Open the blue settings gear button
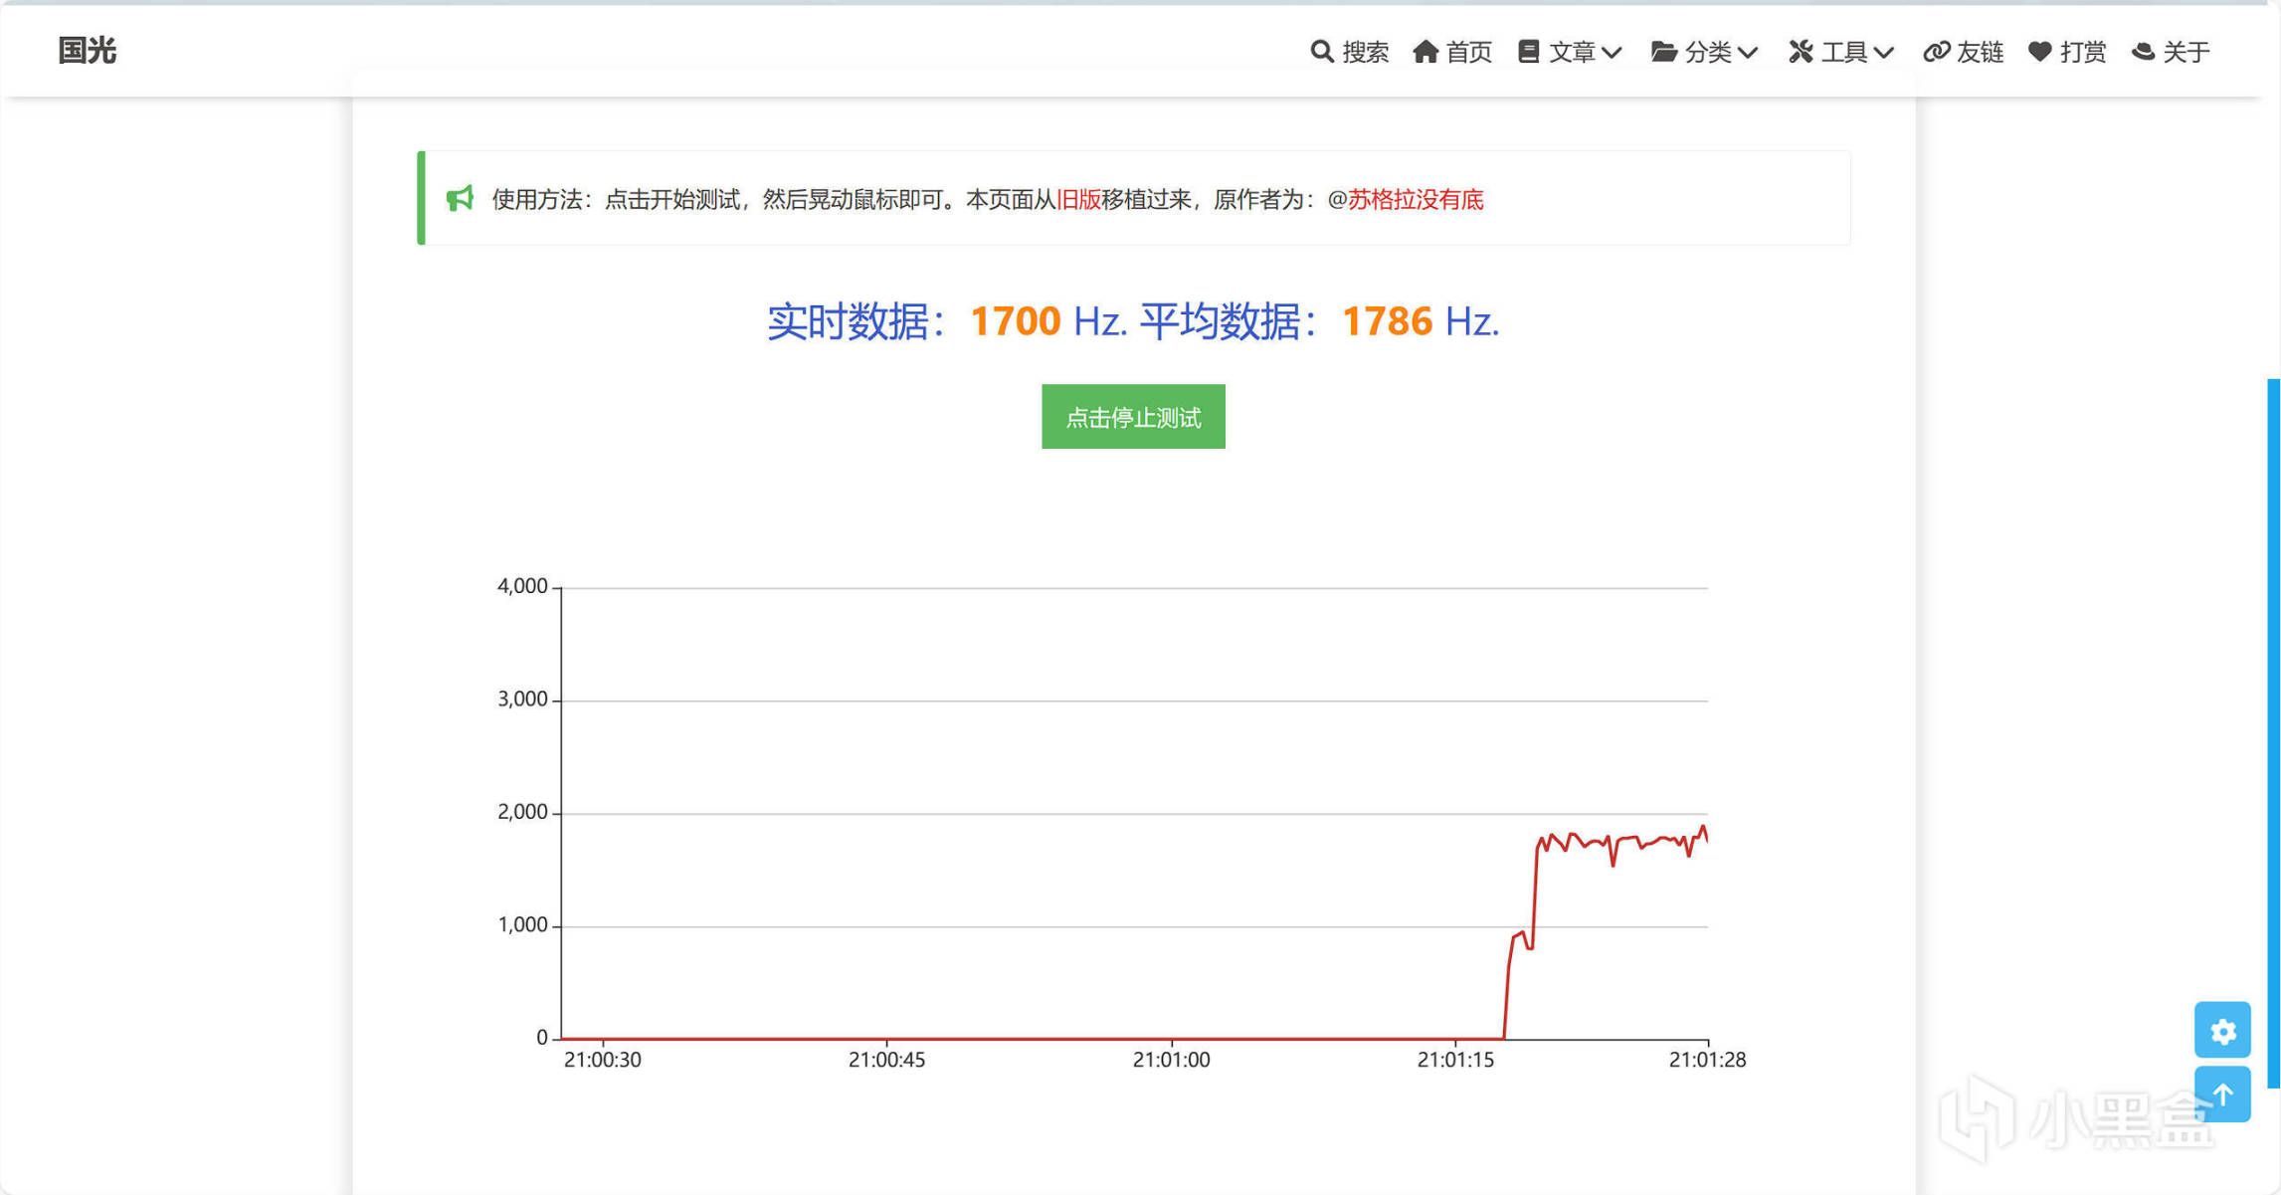Image resolution: width=2281 pixels, height=1195 pixels. (x=2222, y=1030)
